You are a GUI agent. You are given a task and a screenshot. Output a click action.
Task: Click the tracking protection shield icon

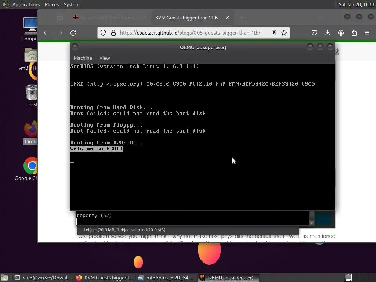click(x=103, y=33)
